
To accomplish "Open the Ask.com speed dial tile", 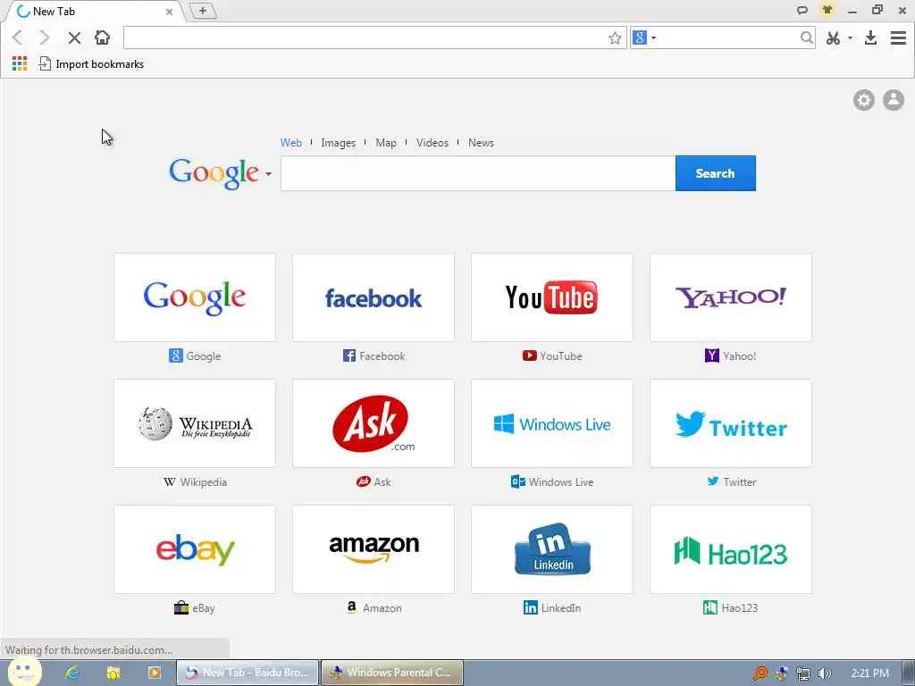I will click(x=374, y=423).
